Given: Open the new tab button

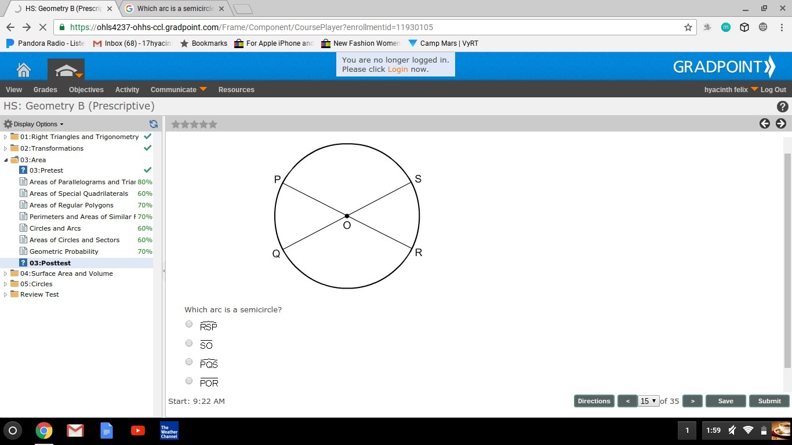Looking at the screenshot, I should [242, 9].
